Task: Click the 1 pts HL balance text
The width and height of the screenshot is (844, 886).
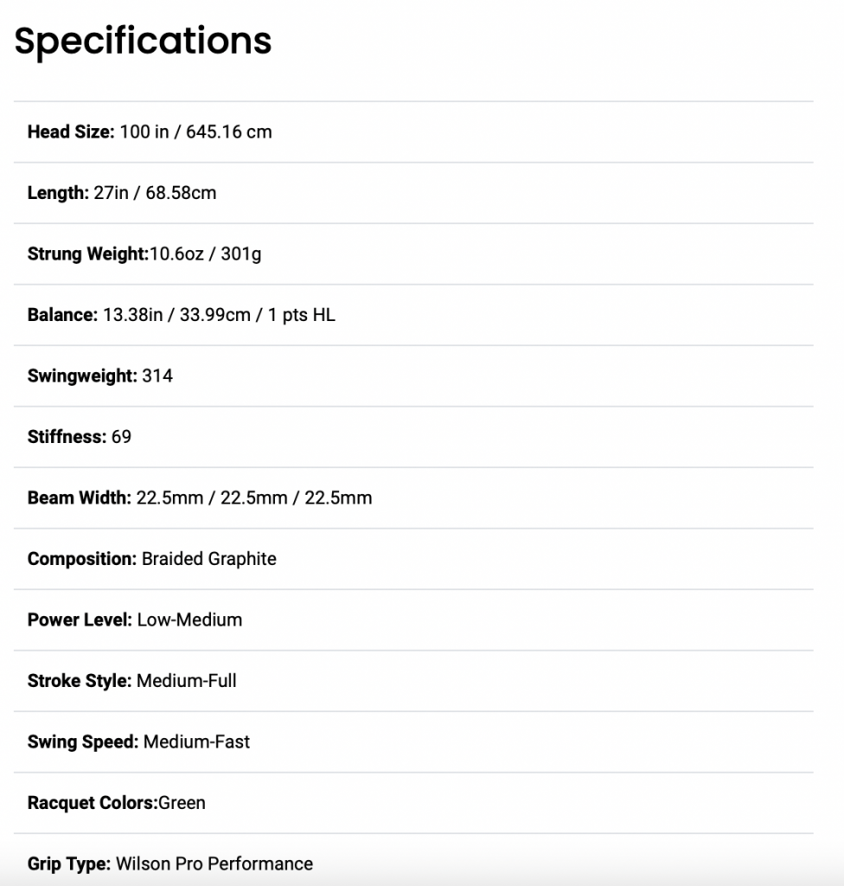Action: [301, 315]
